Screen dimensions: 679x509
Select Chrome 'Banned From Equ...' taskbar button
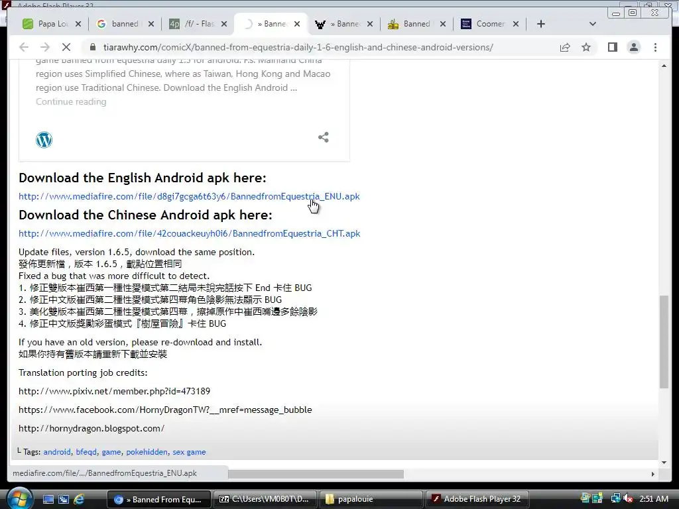159,499
